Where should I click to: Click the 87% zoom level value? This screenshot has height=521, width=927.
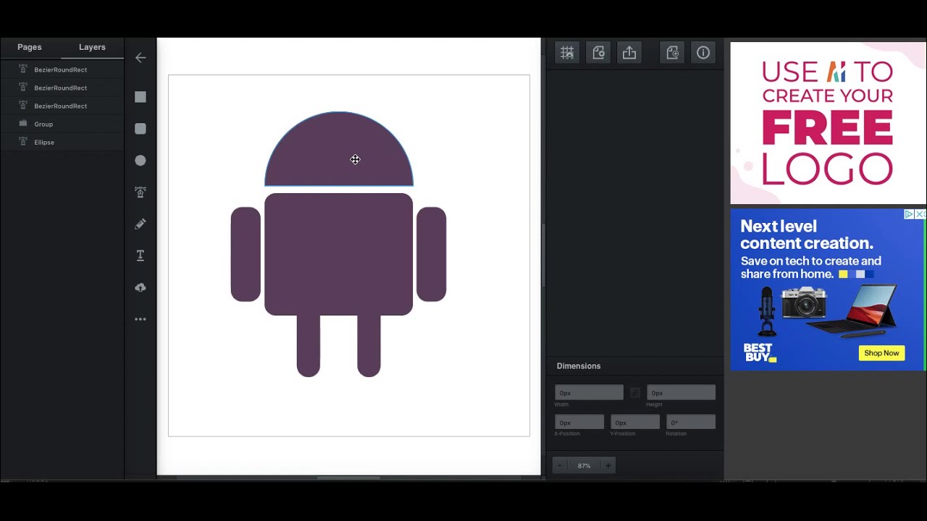pyautogui.click(x=584, y=466)
